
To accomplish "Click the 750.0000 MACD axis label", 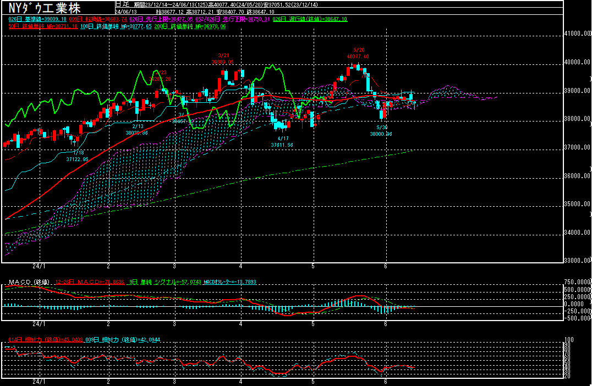I will coord(578,282).
